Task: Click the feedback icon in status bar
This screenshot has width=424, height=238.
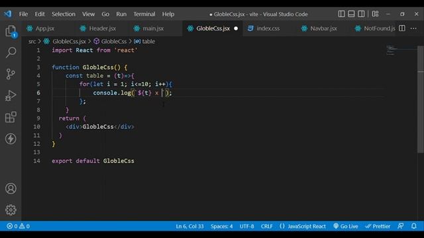Action: [x=400, y=226]
